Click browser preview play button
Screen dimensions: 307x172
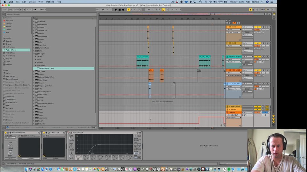click(x=7, y=127)
